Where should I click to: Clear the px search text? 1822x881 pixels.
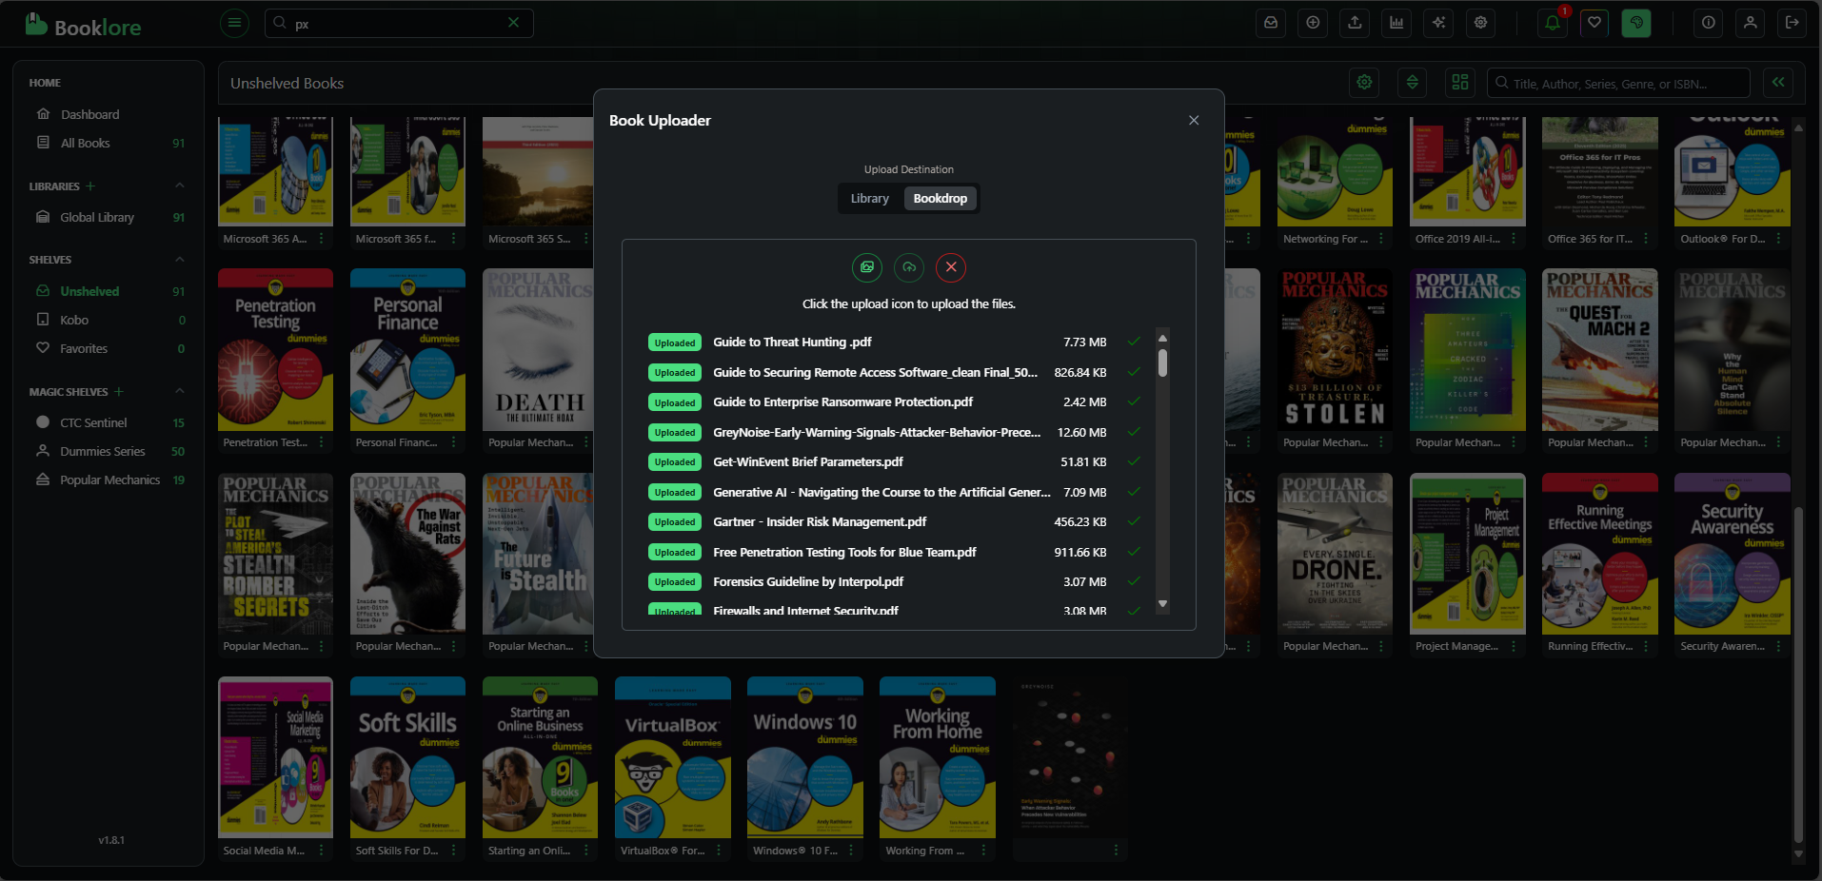pyautogui.click(x=514, y=23)
